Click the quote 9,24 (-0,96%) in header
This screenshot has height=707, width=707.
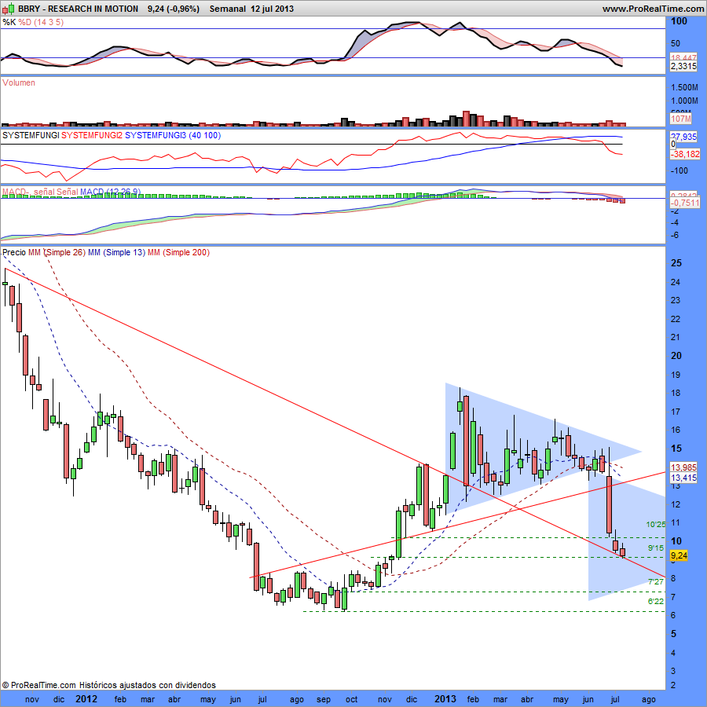173,9
